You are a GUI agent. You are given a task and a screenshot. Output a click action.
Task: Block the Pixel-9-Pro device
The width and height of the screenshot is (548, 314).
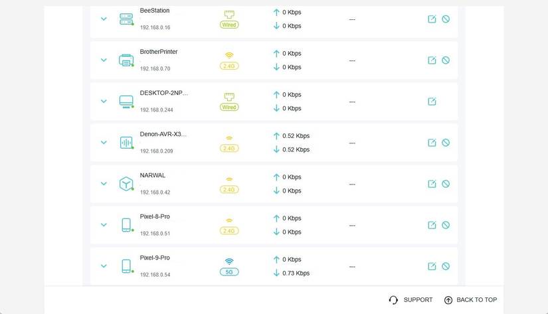(x=446, y=266)
